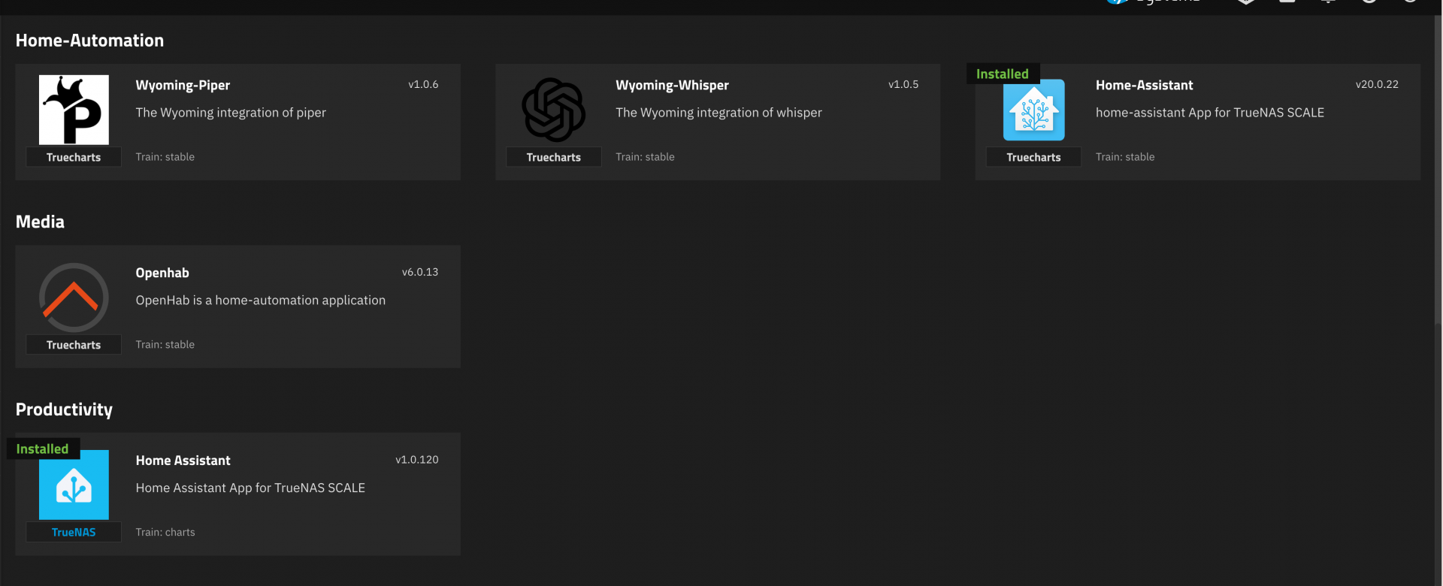Click version label v1.0.120

417,460
